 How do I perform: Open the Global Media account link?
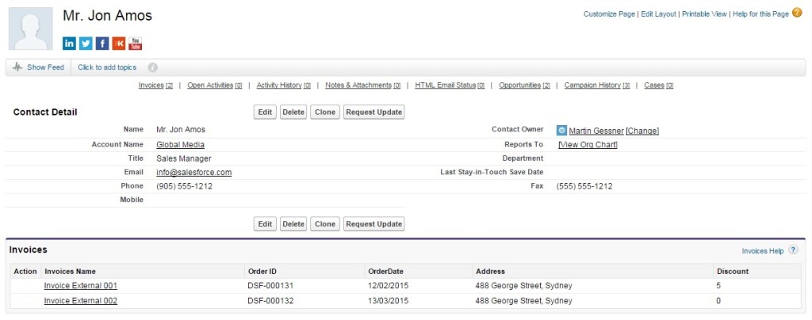point(180,144)
